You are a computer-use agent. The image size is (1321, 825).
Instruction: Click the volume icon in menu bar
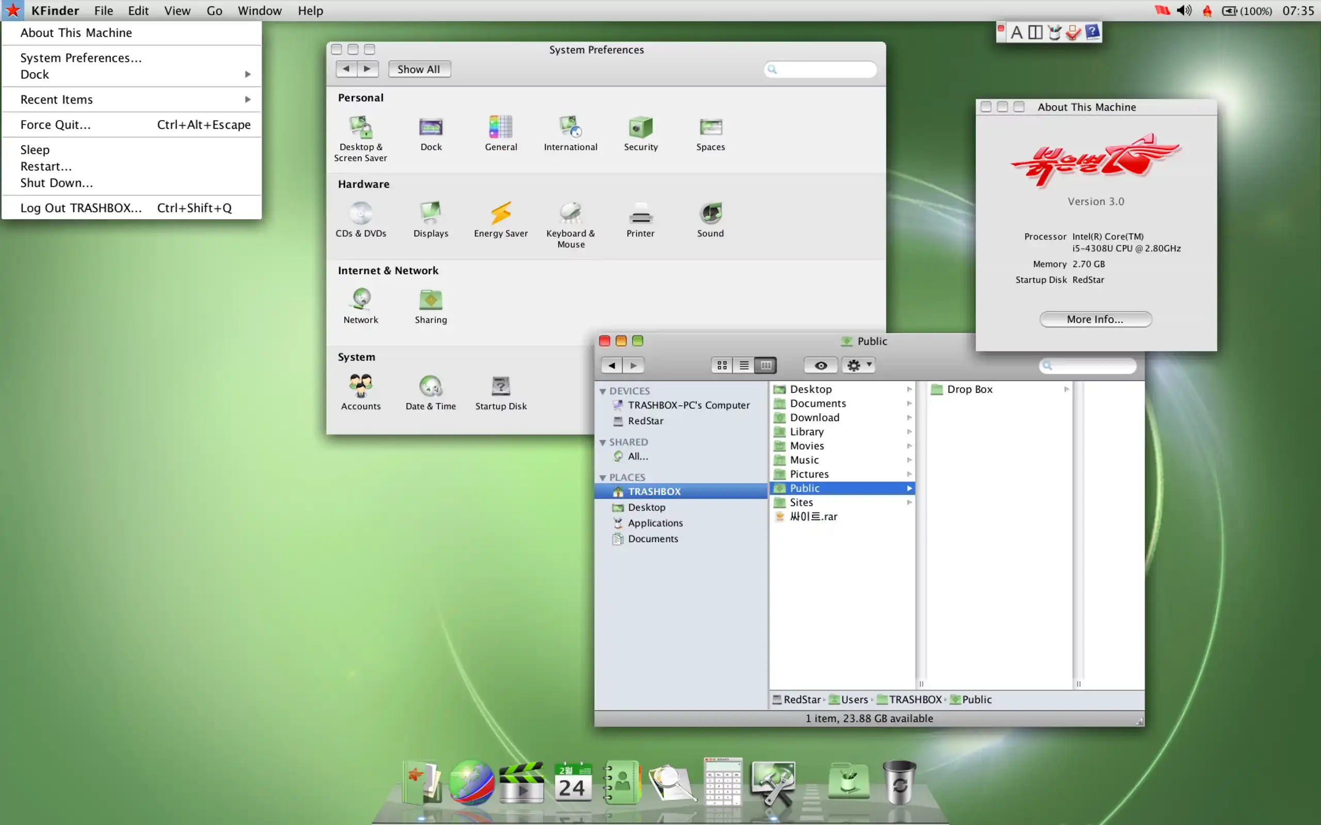click(x=1183, y=11)
